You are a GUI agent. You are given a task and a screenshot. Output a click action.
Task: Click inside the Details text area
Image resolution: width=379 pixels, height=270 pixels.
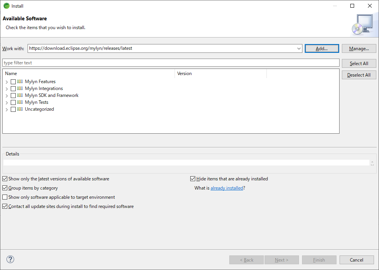point(186,163)
